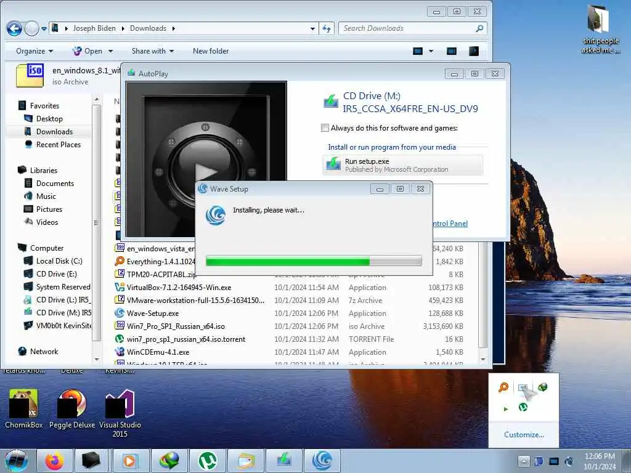
Task: Expand the Joseph Biden breadcrumb arrow
Action: [x=123, y=28]
